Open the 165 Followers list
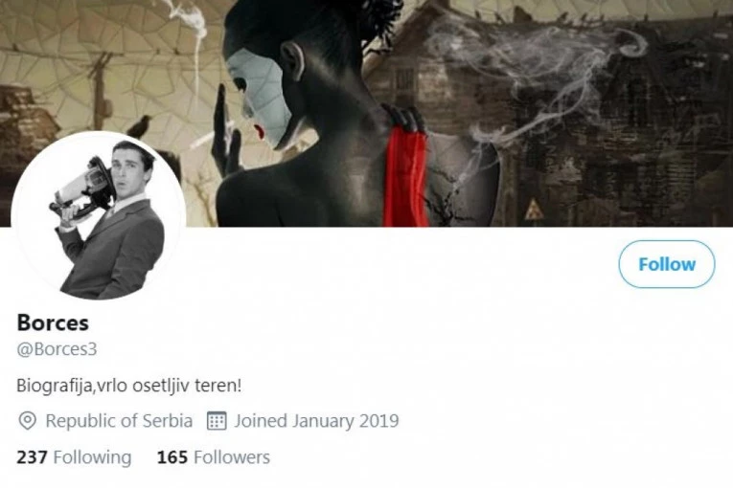This screenshot has width=733, height=488. click(213, 457)
